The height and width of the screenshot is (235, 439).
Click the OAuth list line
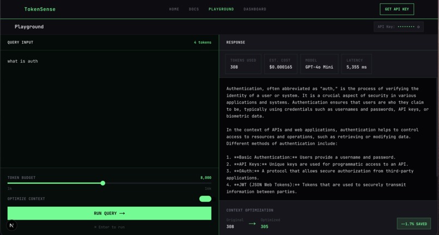pyautogui.click(x=320, y=174)
